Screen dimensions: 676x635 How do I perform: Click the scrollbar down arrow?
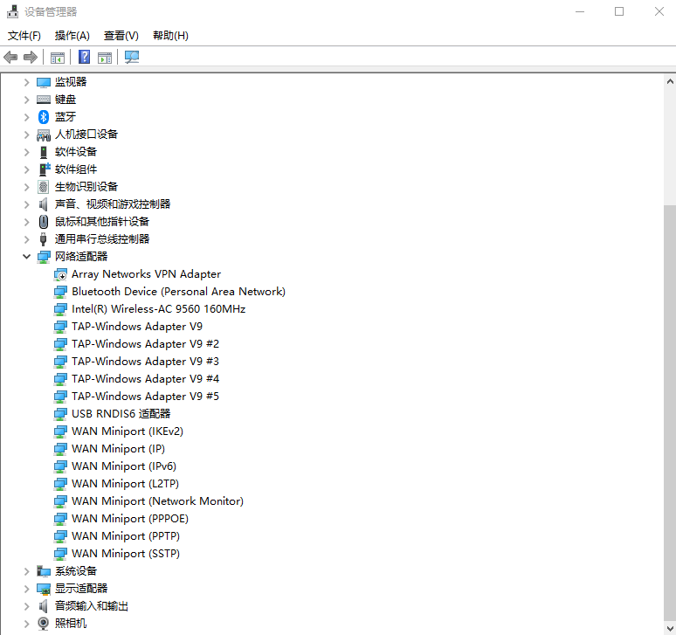coord(670,628)
